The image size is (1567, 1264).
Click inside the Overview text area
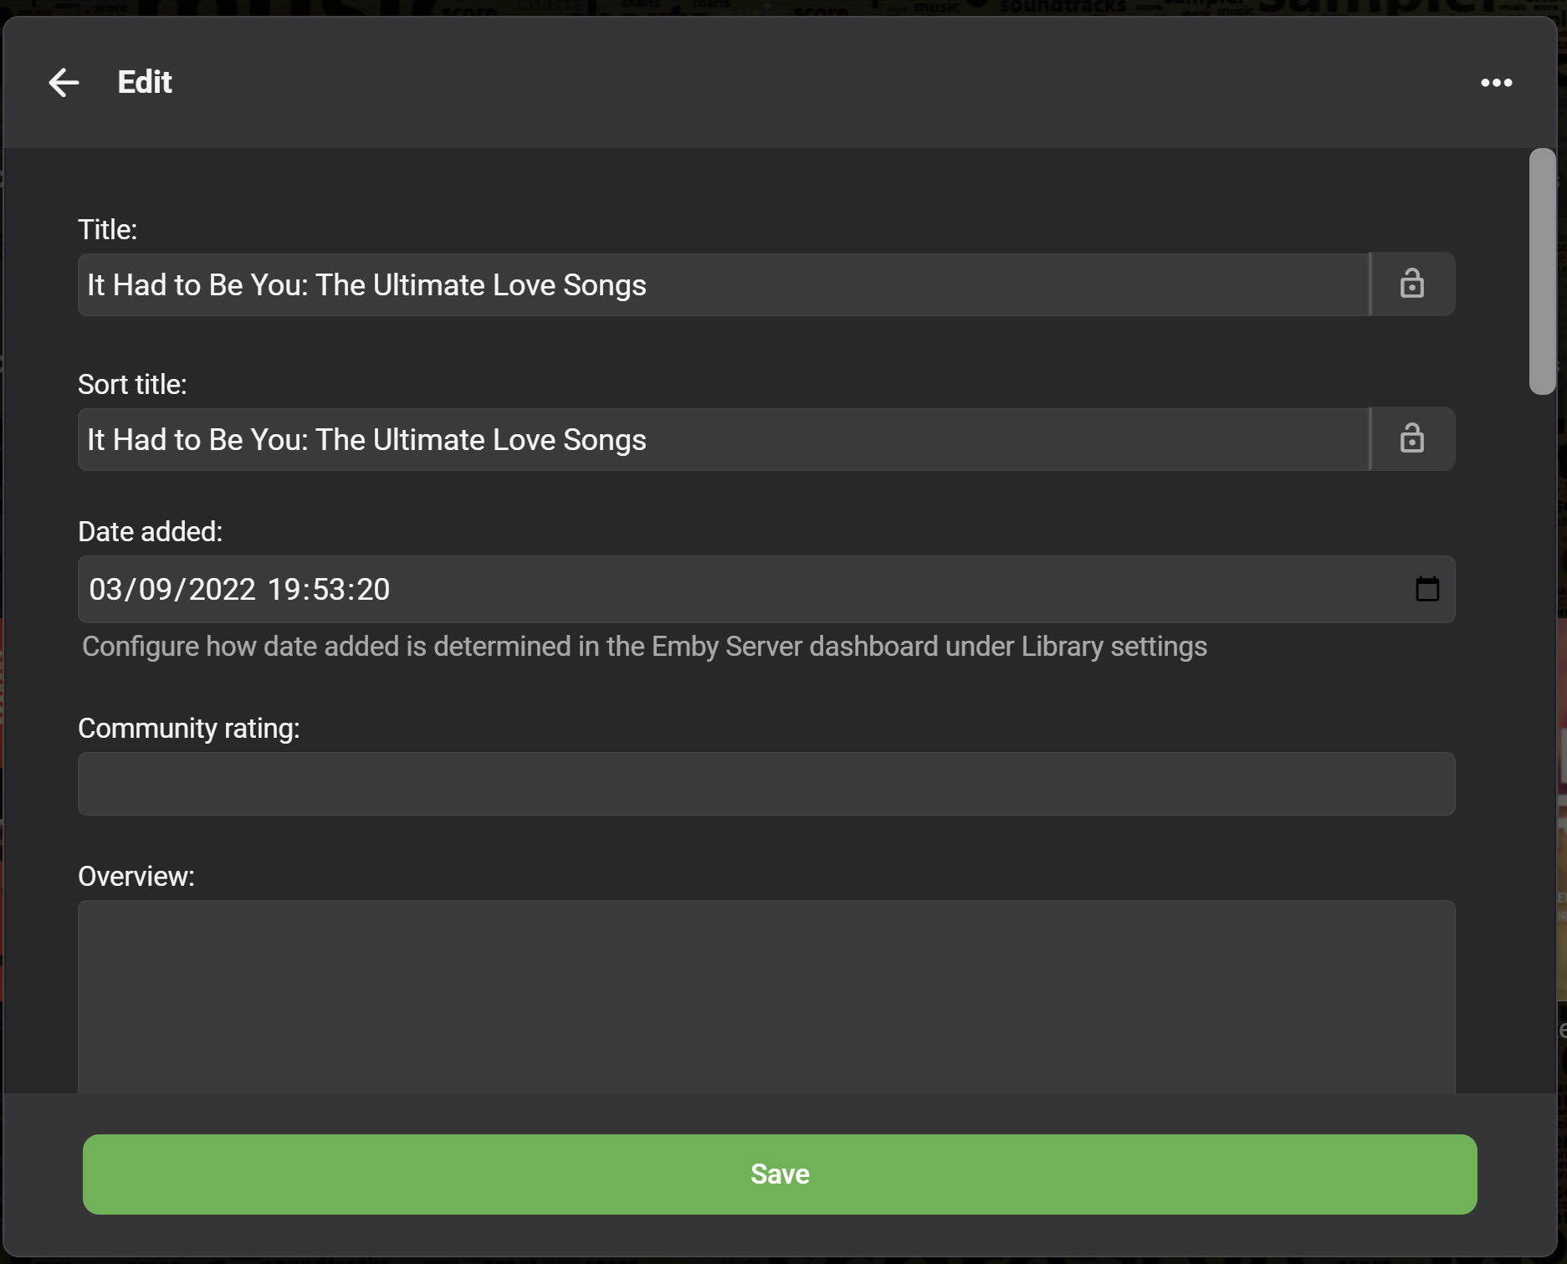[766, 995]
